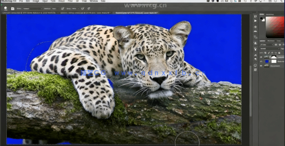Viewport: 285px width, 146px height.
Task: Click the Lock all icon
Action: tap(279, 53)
